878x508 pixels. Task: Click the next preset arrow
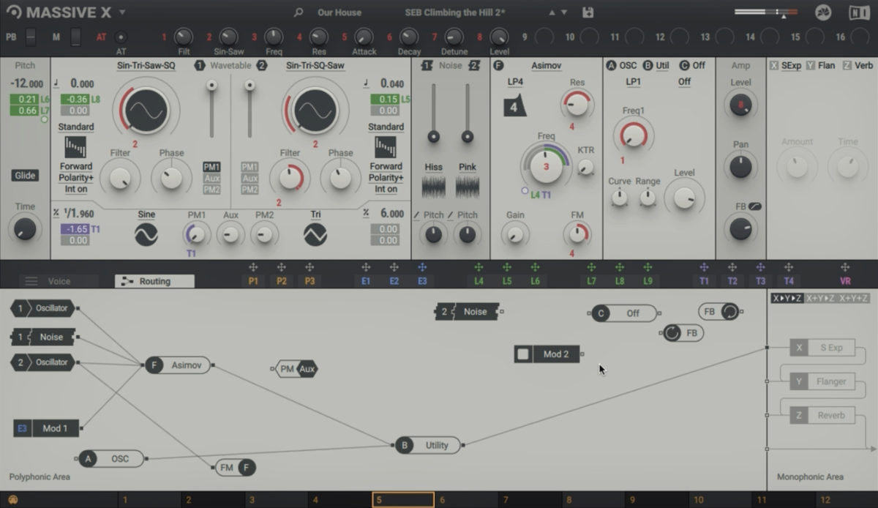[564, 12]
